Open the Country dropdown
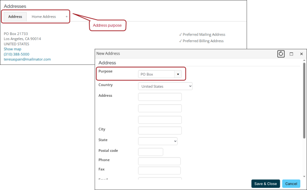The width and height of the screenshot is (307, 190). pos(165,86)
